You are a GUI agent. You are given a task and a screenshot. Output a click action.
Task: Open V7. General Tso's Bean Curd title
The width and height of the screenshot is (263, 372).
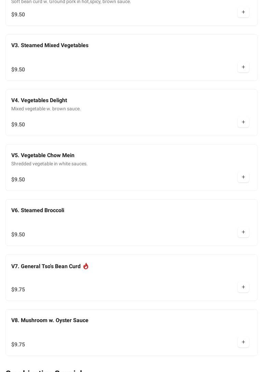[x=46, y=266]
